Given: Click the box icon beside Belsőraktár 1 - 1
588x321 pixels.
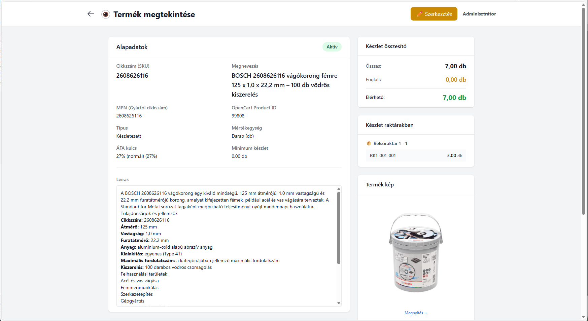Looking at the screenshot, I should tap(369, 144).
